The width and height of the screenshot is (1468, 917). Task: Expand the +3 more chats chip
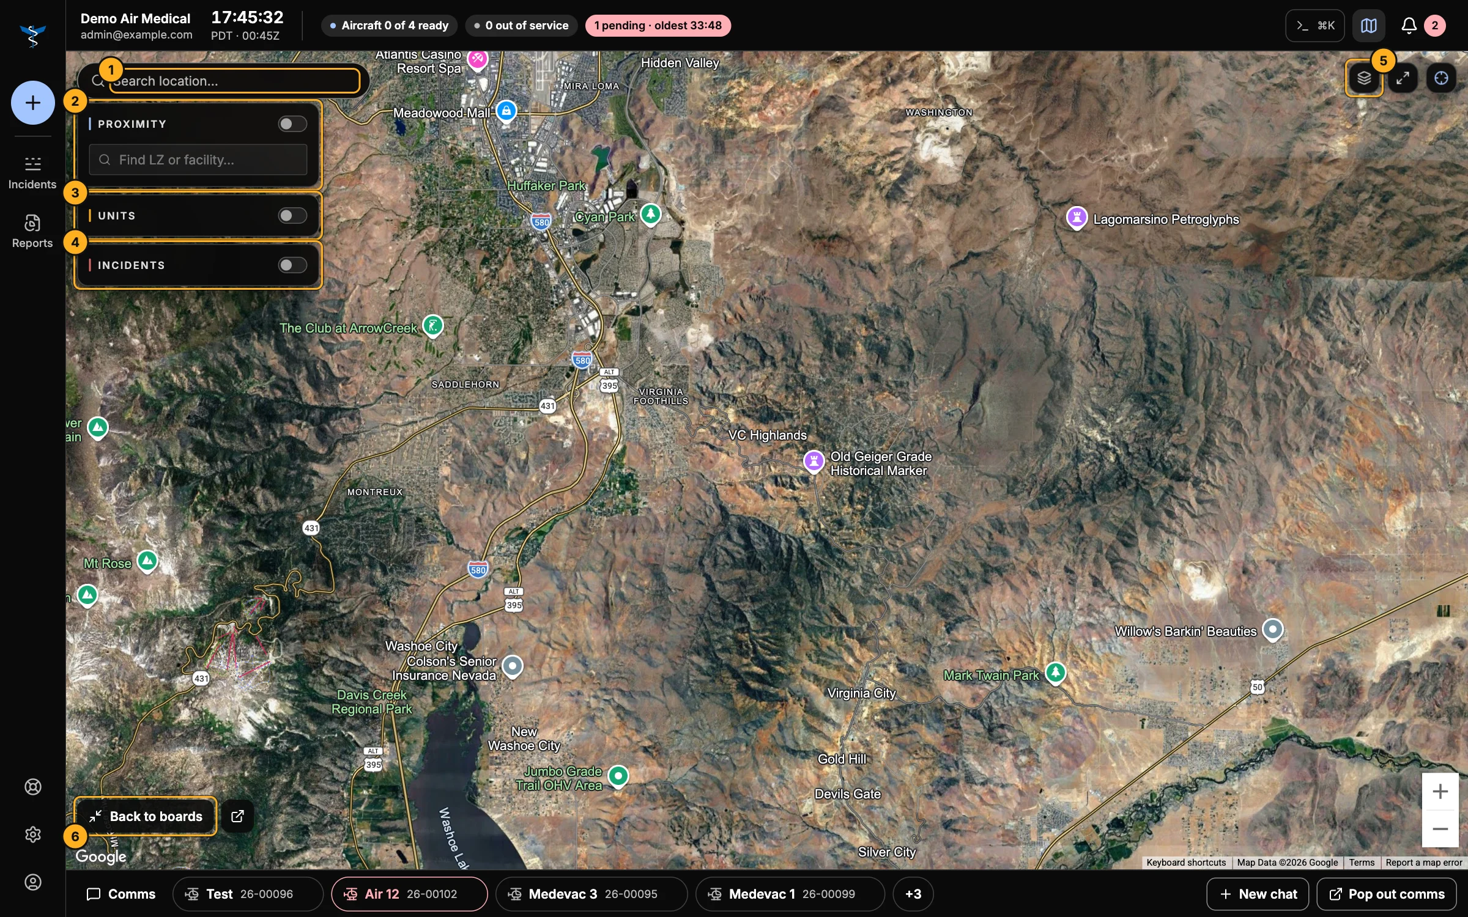(913, 894)
